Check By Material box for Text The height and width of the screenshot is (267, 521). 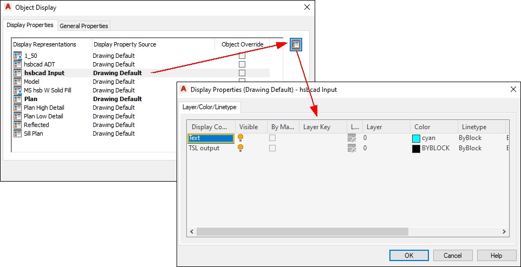pyautogui.click(x=272, y=138)
